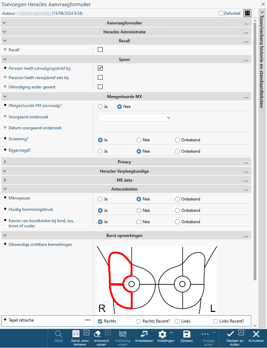The height and width of the screenshot is (348, 267).
Task: Select Nee for Screening
Action: click(139, 140)
